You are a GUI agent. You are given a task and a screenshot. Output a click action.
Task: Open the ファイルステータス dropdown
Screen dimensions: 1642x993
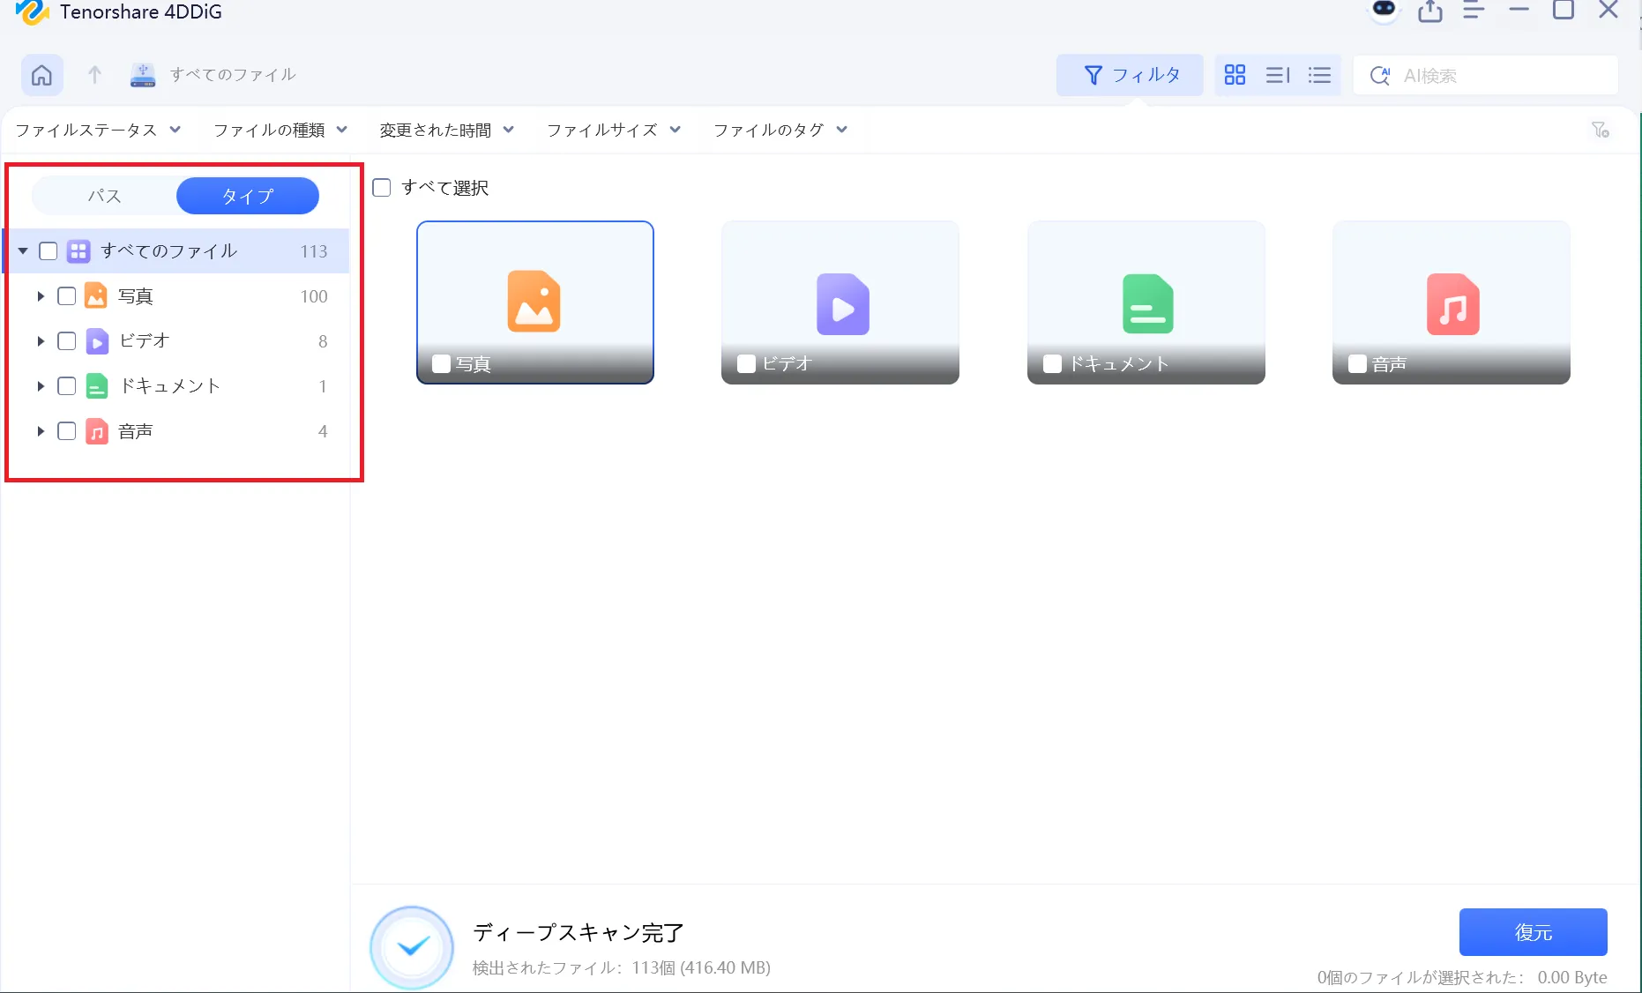pyautogui.click(x=98, y=131)
